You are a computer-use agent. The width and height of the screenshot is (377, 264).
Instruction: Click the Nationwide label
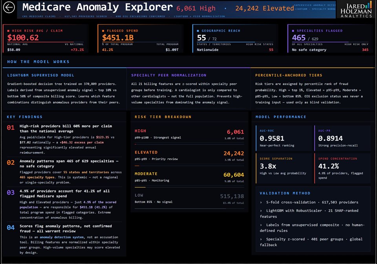point(207,50)
